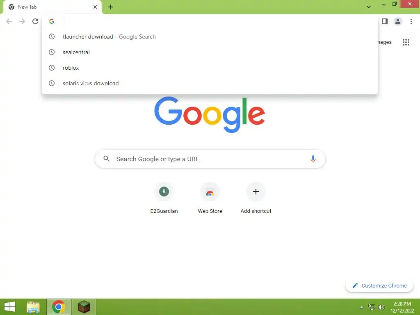The height and width of the screenshot is (315, 420).
Task: Show hidden system tray icons
Action: click(362, 307)
